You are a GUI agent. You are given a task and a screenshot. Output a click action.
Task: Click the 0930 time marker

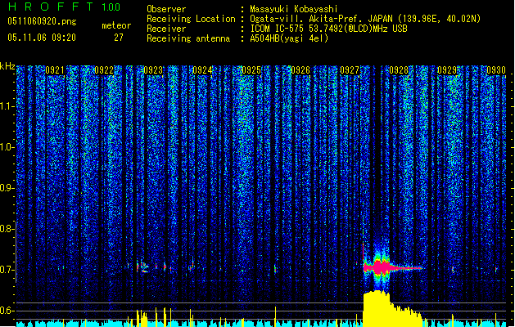[496, 70]
